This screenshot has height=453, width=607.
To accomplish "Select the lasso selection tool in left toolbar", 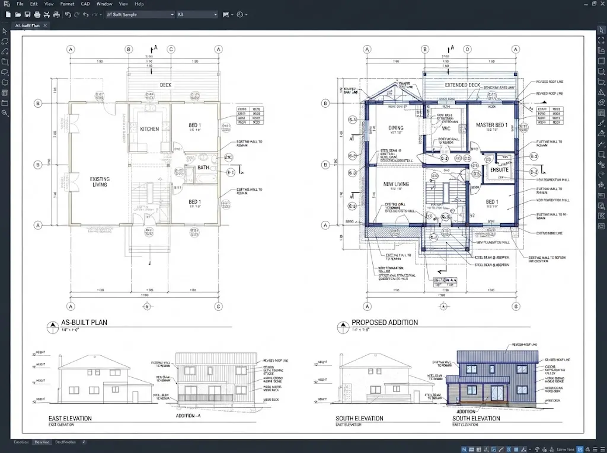I will (x=5, y=41).
